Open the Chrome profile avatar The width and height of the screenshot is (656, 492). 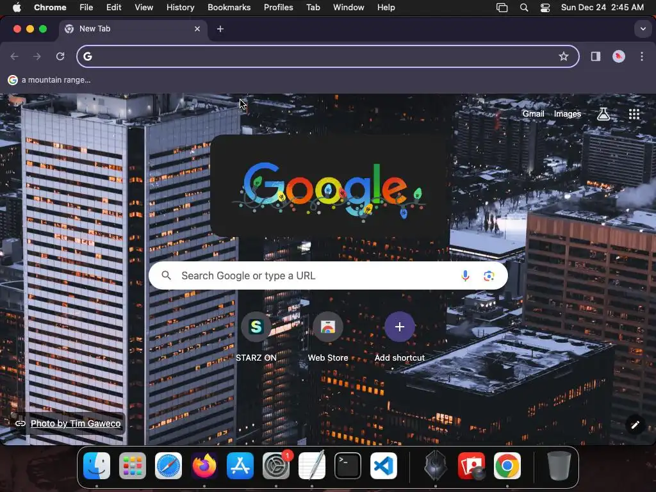coord(618,56)
